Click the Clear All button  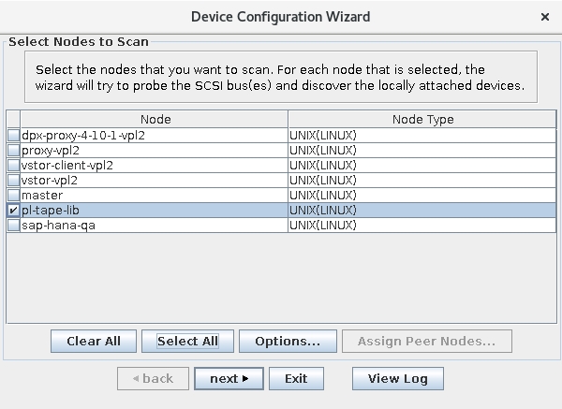pos(93,342)
